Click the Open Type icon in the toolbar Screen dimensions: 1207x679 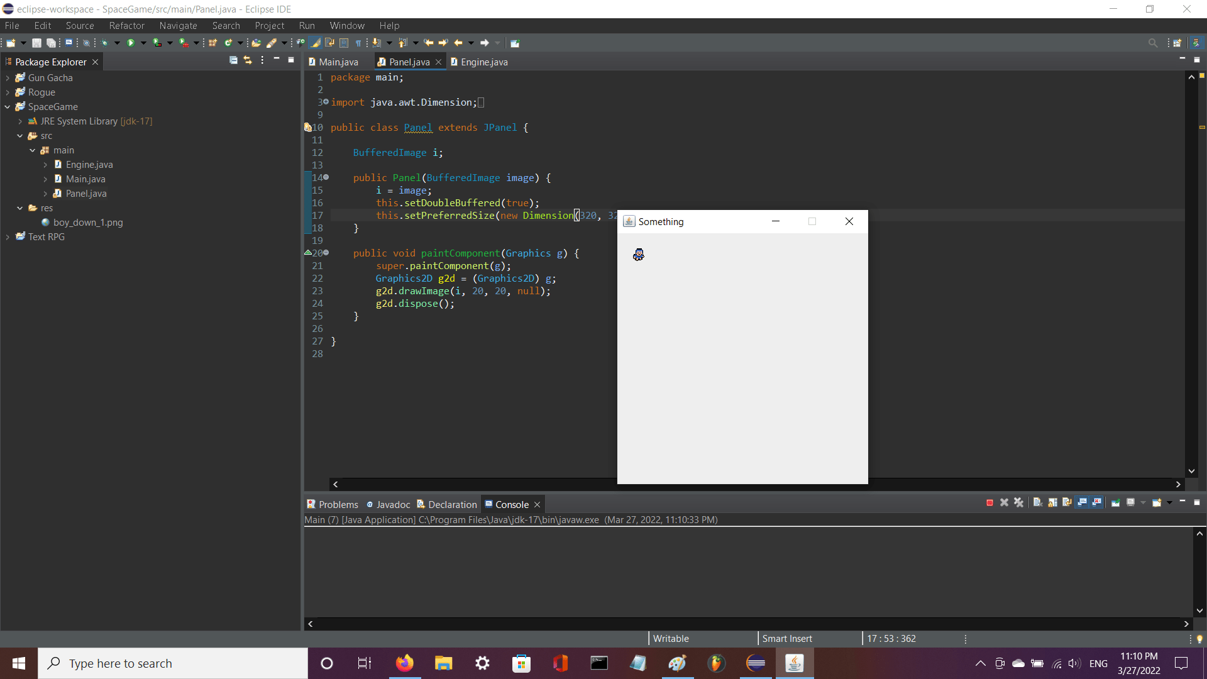256,43
